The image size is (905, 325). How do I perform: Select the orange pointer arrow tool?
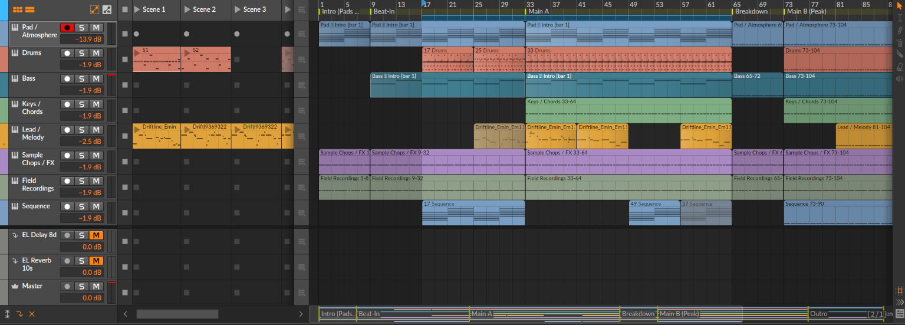tap(899, 6)
